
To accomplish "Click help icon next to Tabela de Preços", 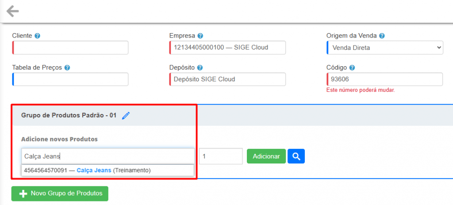I will tap(67, 68).
